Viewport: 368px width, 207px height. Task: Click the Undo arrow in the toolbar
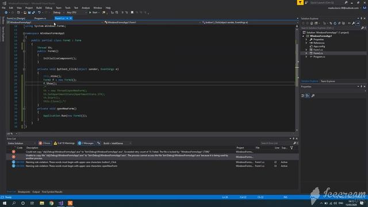pos(39,13)
